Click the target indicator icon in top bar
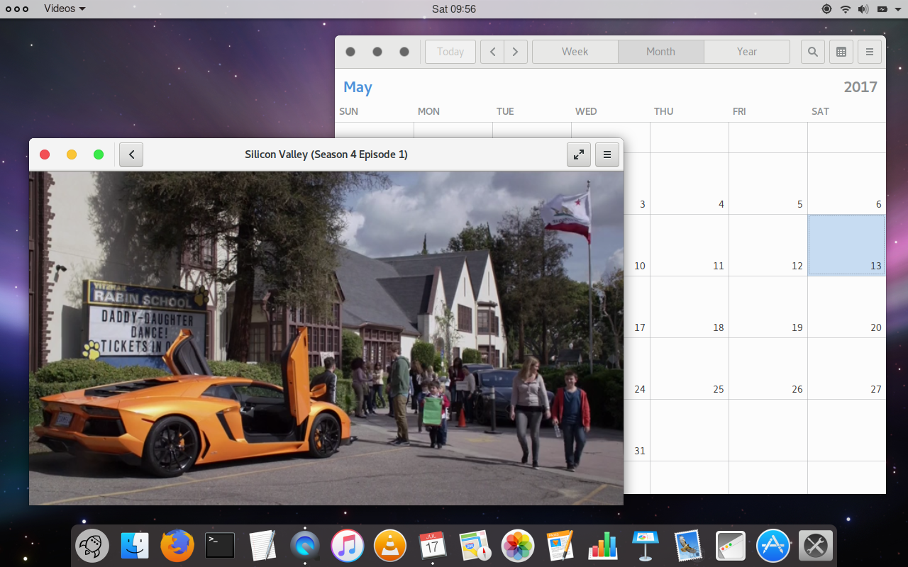Screen dimensions: 908x567 826,9
